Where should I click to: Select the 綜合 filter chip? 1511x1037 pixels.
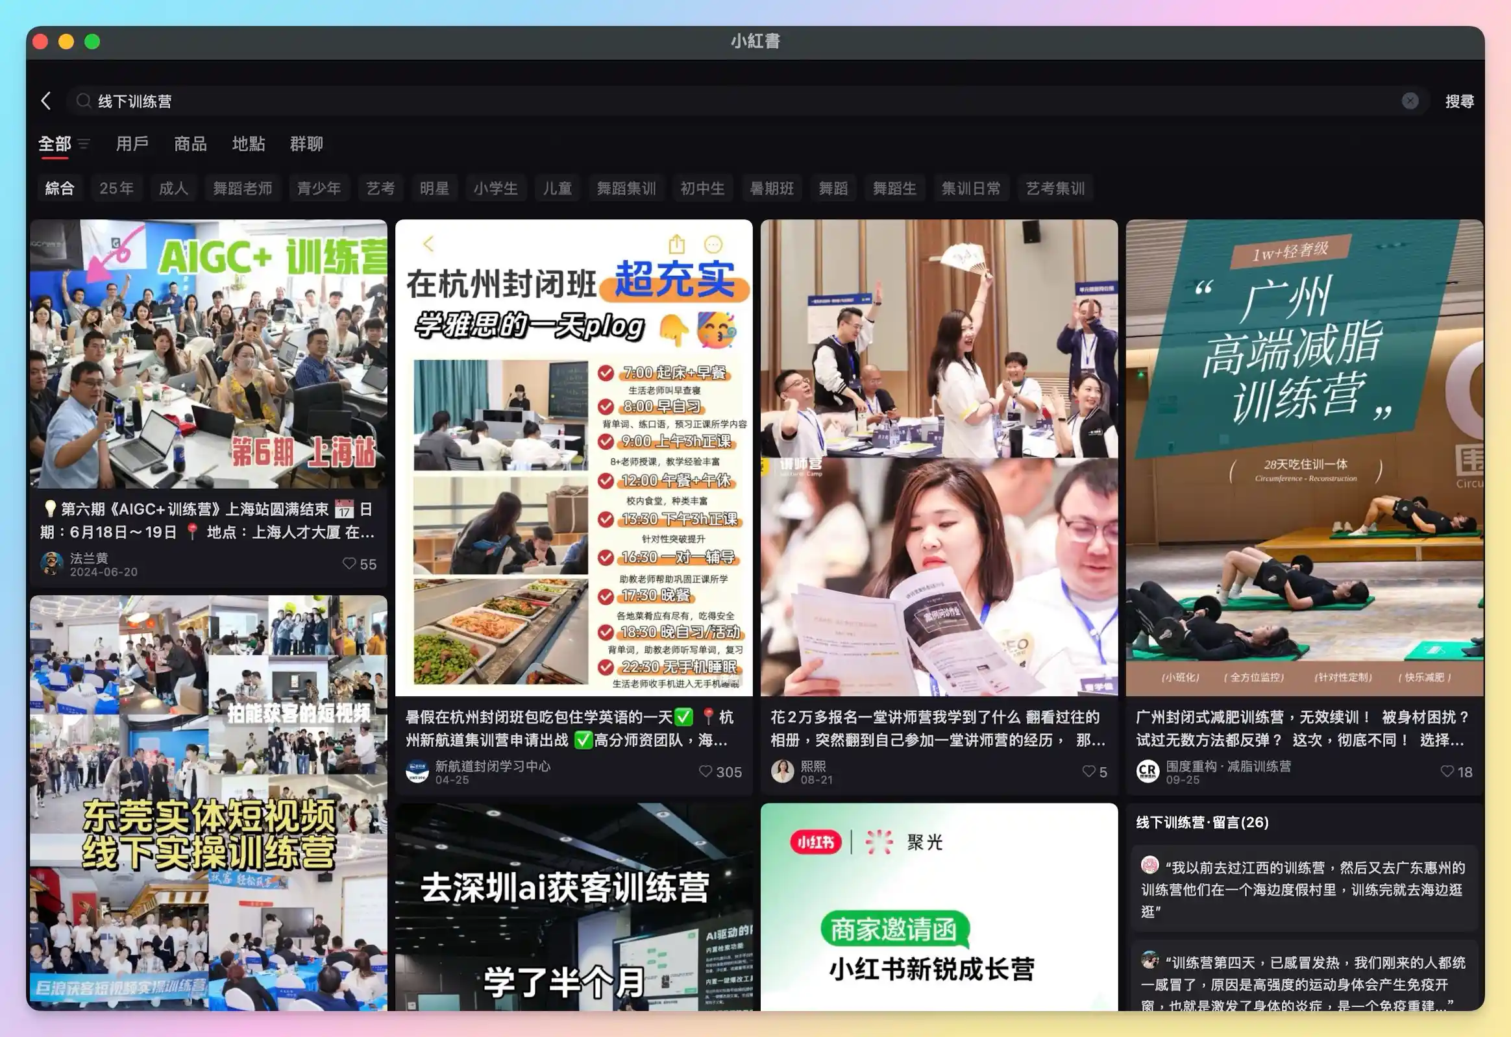point(60,189)
